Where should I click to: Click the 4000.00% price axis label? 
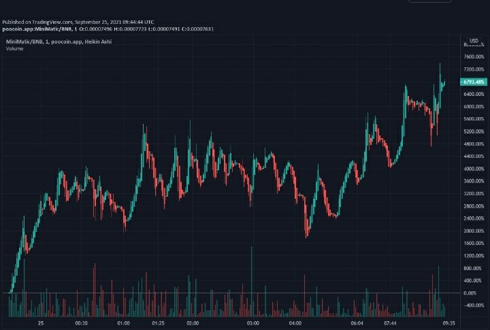474,169
